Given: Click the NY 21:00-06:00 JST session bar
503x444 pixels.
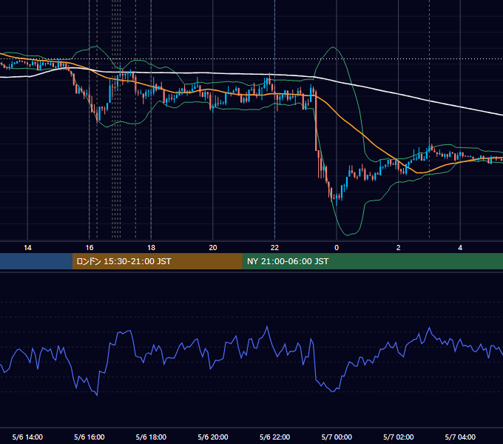Looking at the screenshot, I should click(372, 261).
